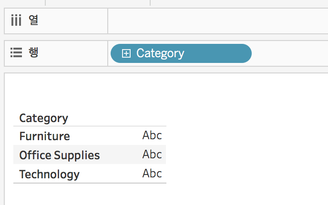Select the Furniture row header
328x205 pixels.
pyautogui.click(x=44, y=136)
